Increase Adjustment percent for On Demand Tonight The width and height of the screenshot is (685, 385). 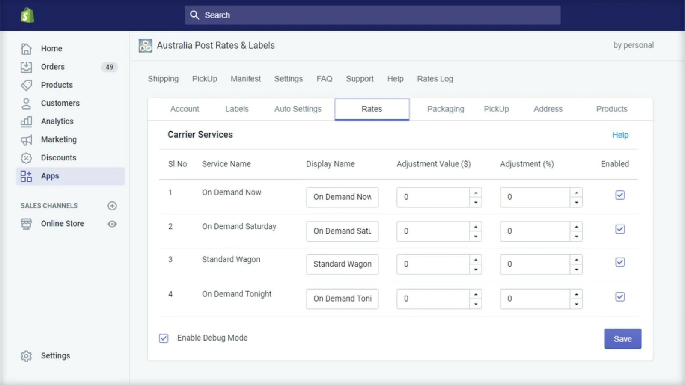[576, 294]
